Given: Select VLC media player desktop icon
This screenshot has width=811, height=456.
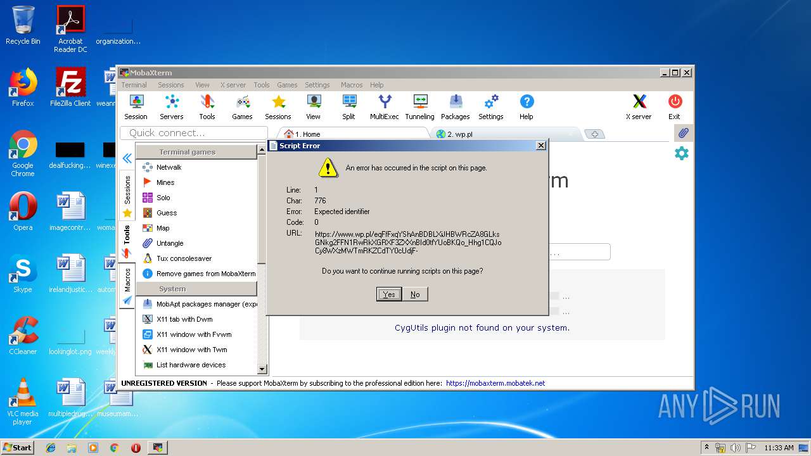Looking at the screenshot, I should (x=23, y=401).
